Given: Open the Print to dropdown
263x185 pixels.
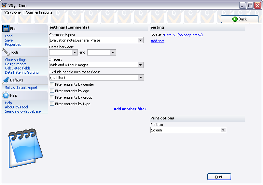Looking at the screenshot, I should click(x=223, y=130).
